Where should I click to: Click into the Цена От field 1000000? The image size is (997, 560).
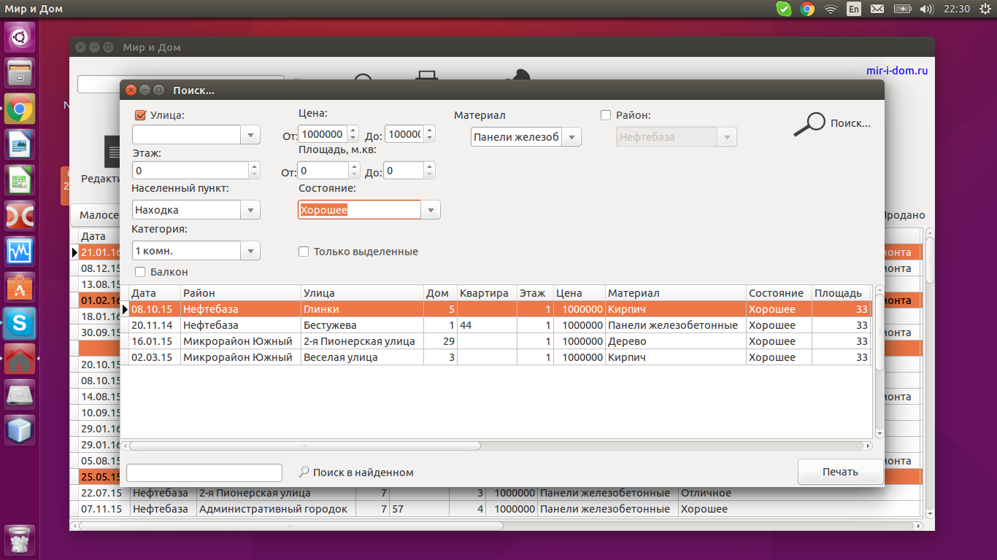(323, 134)
